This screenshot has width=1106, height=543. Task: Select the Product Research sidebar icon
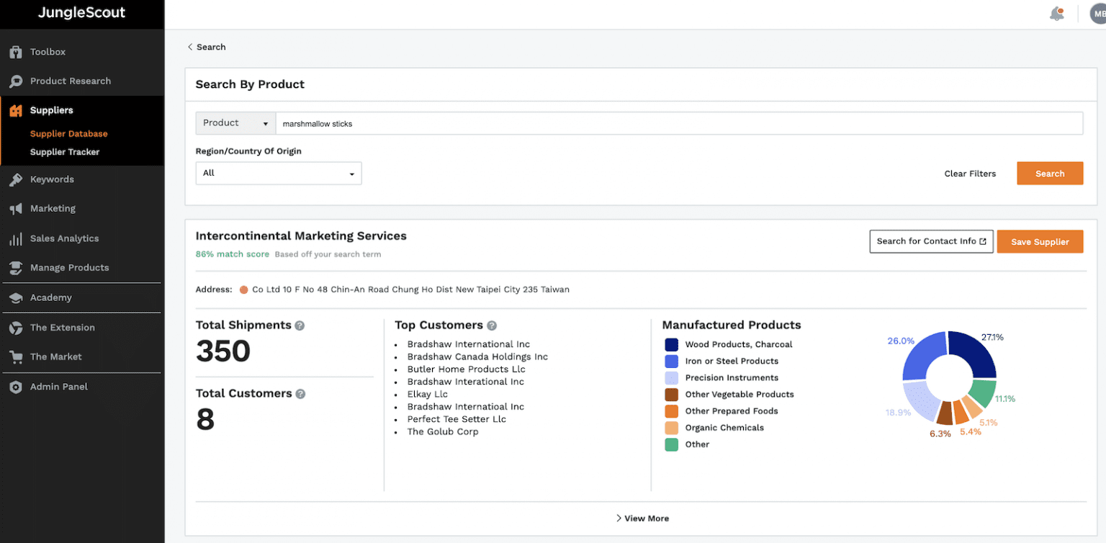(16, 81)
